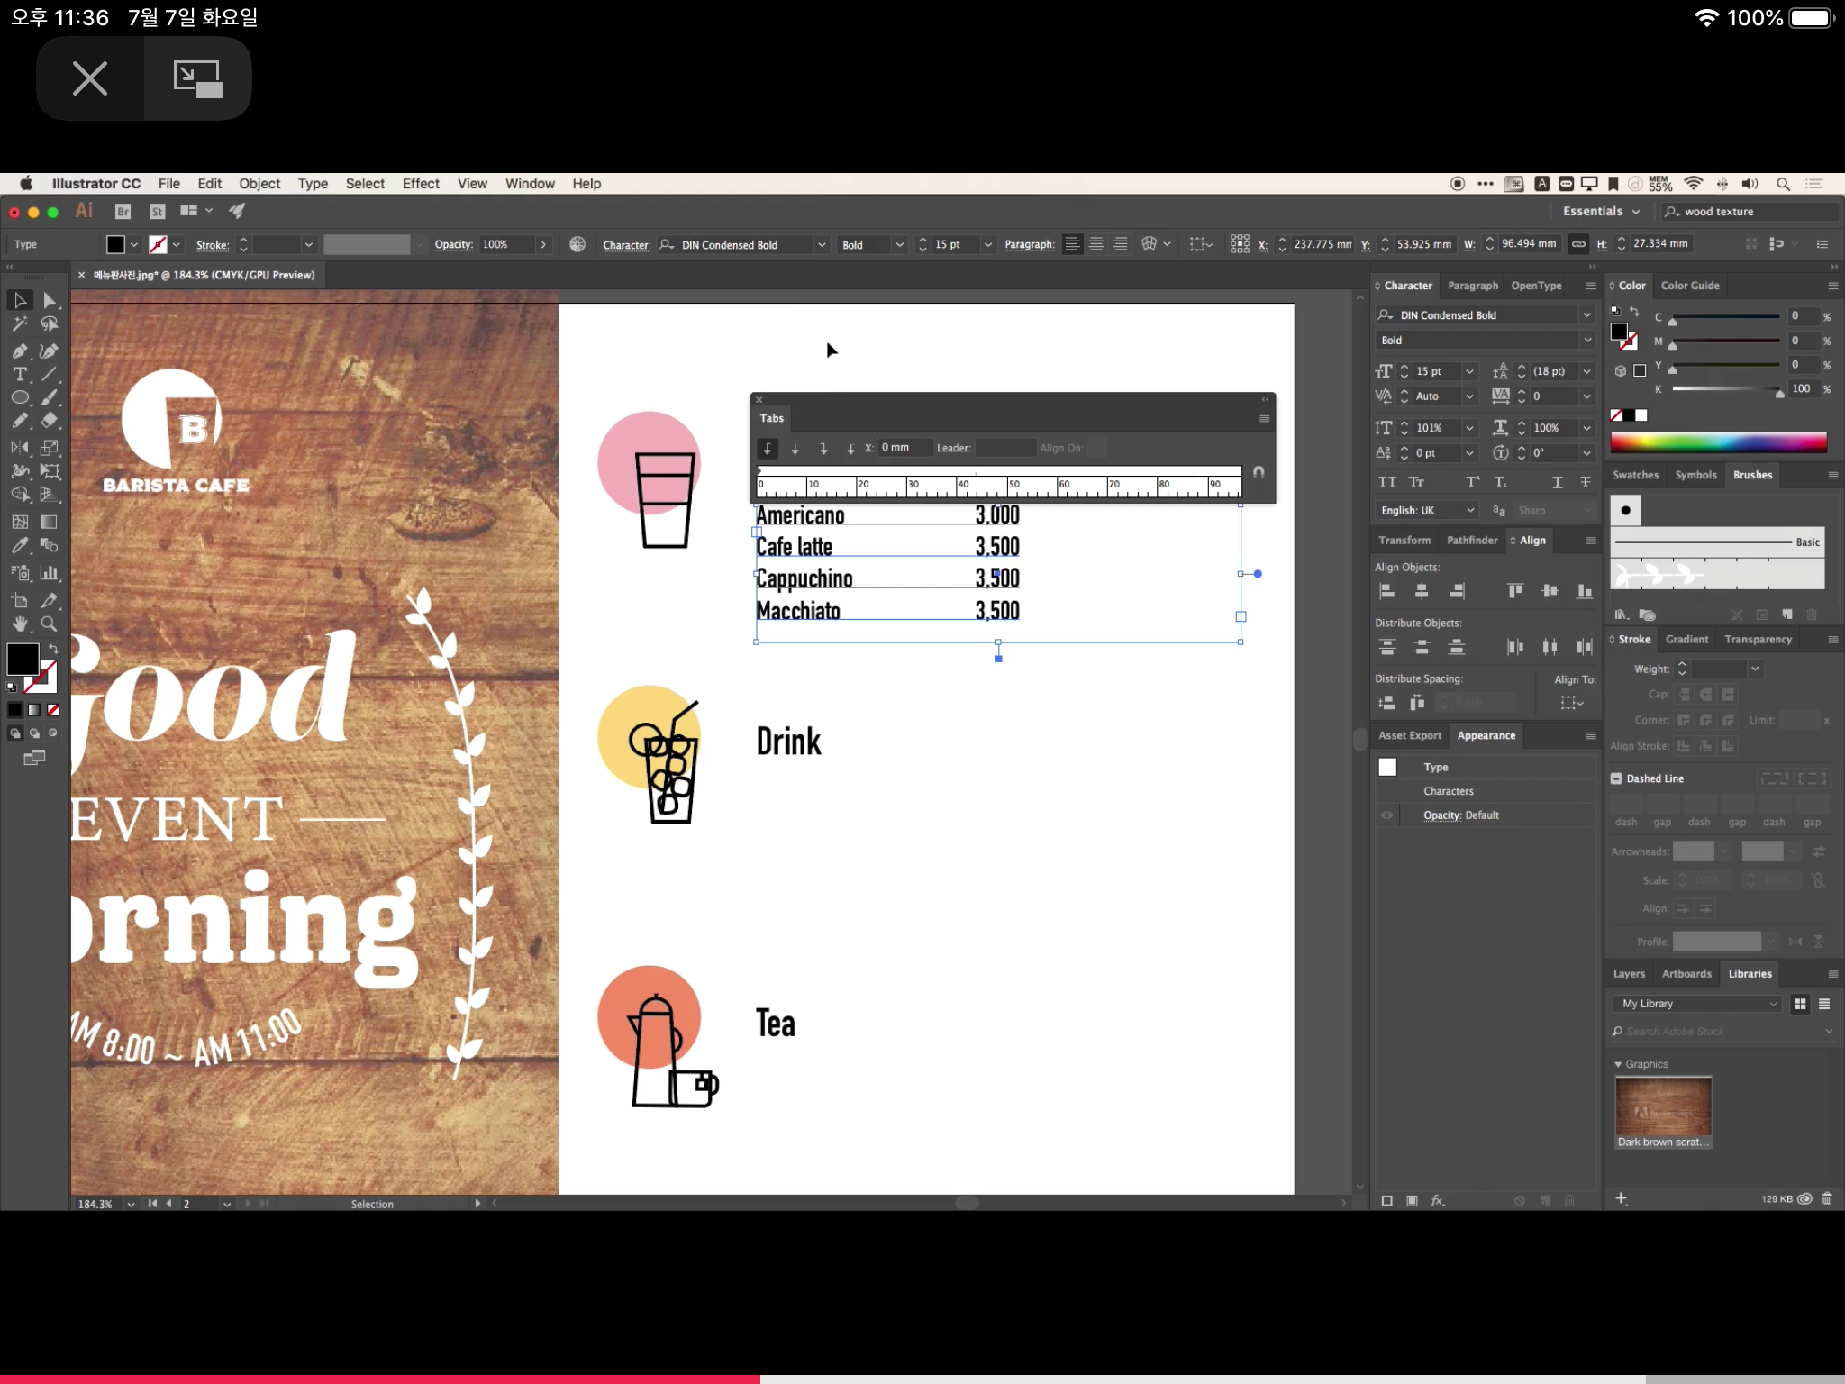Select the Type tool in toolbox
1845x1384 pixels.
(x=20, y=374)
